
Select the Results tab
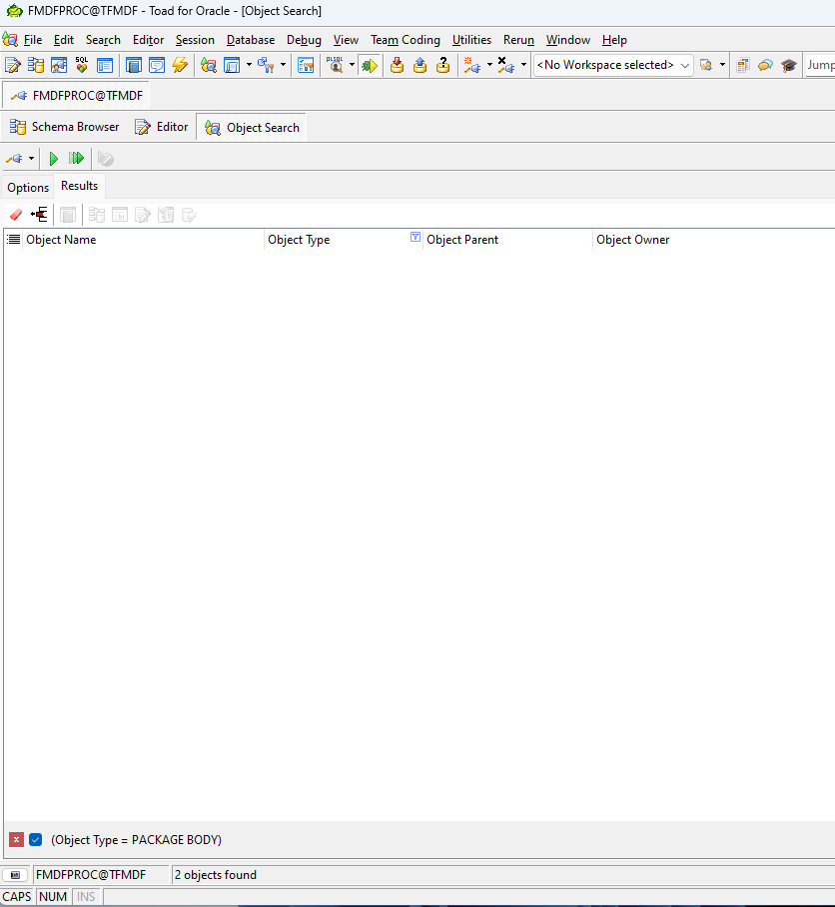pos(79,186)
